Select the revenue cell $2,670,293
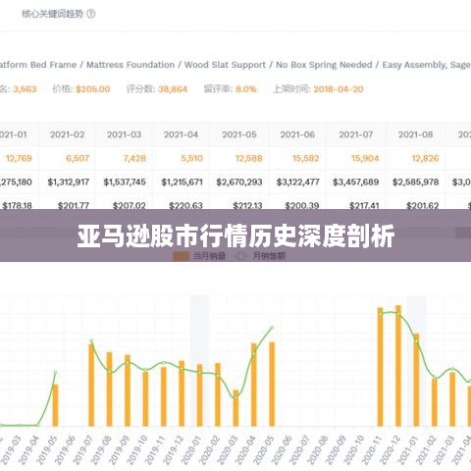 (239, 182)
